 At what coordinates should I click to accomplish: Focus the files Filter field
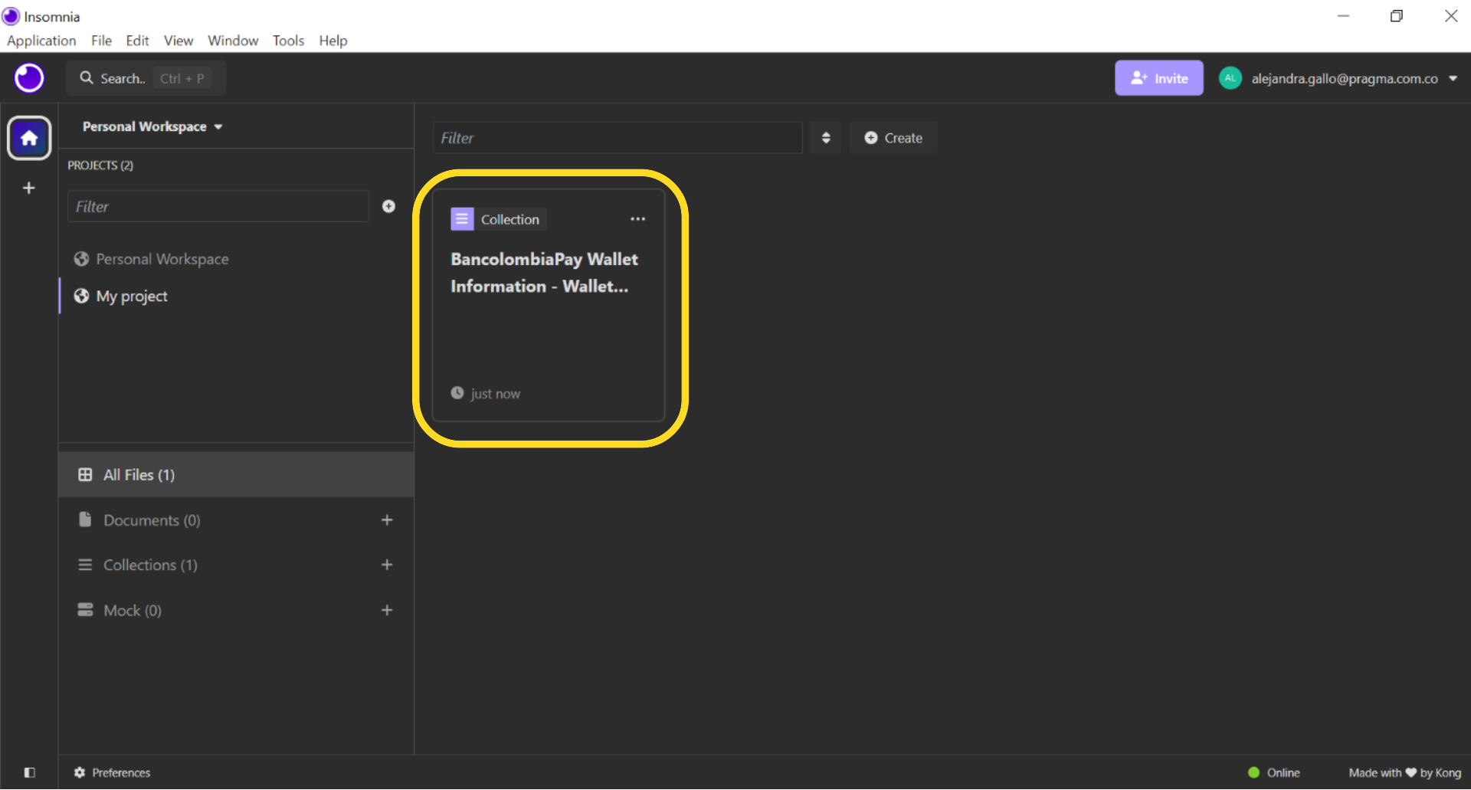pyautogui.click(x=618, y=138)
